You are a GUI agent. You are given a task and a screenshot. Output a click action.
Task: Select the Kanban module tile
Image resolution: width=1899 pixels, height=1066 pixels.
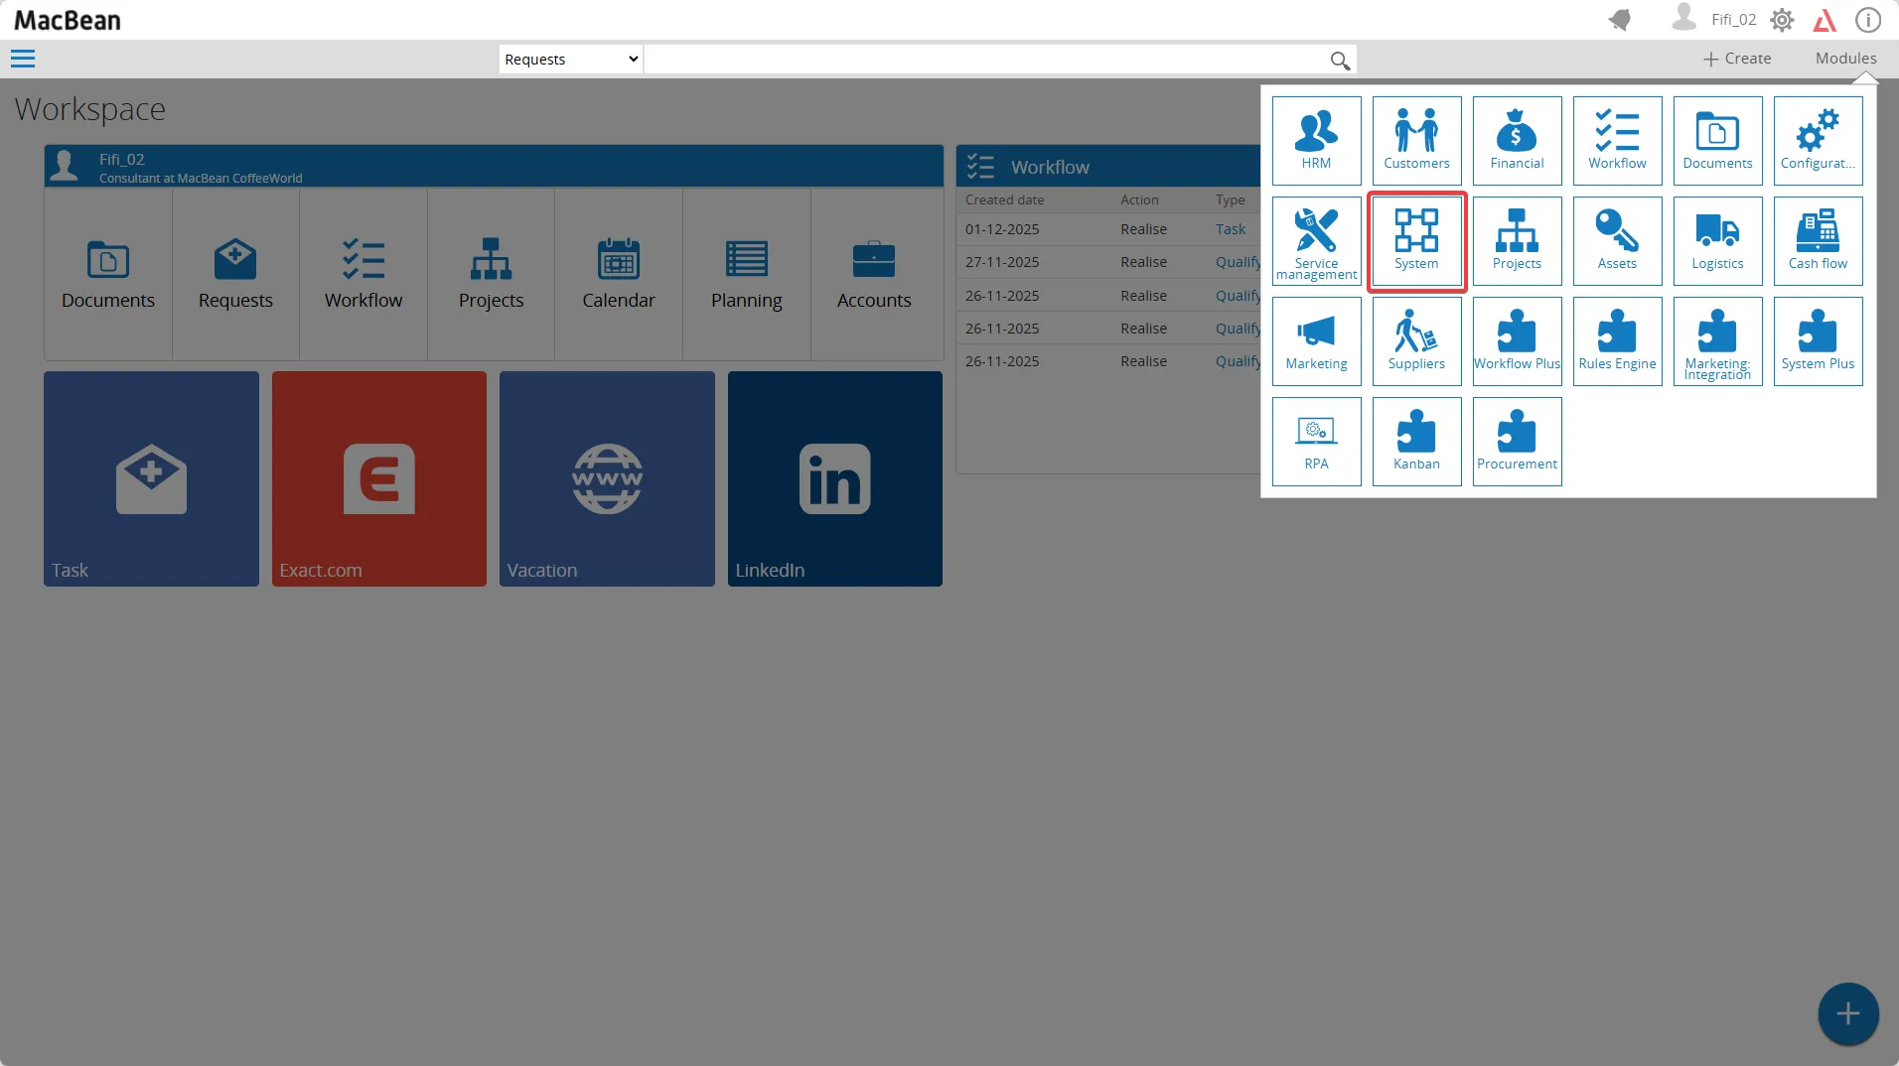1416,441
